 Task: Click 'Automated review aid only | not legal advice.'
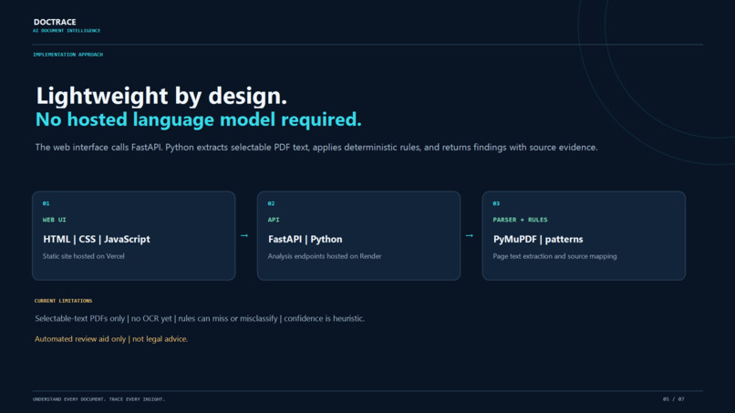(111, 339)
